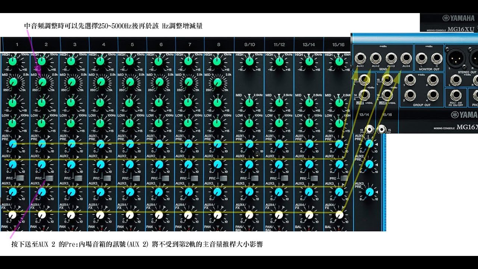Click the Monitor Out R jack

pyautogui.click(x=437, y=58)
